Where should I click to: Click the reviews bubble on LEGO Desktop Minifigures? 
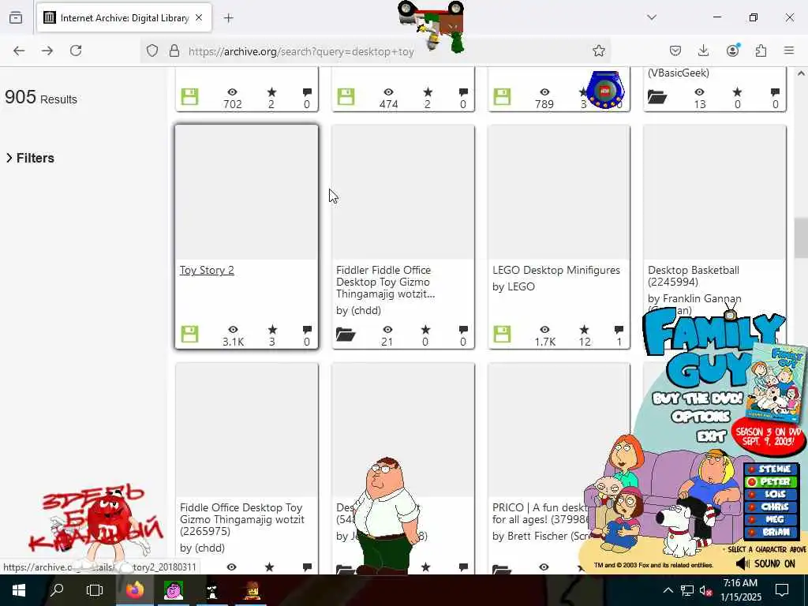(619, 330)
